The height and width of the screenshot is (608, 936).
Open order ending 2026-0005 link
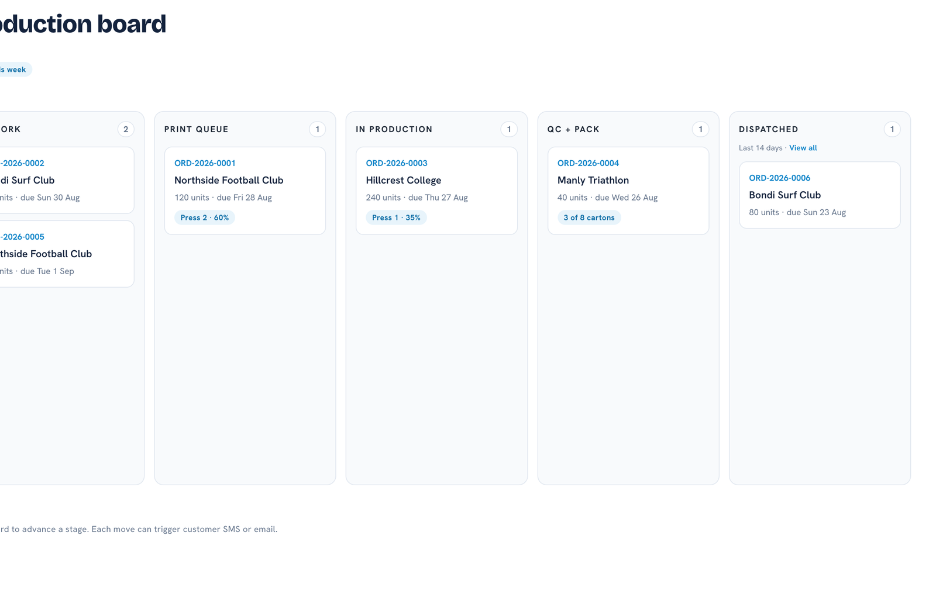click(22, 237)
